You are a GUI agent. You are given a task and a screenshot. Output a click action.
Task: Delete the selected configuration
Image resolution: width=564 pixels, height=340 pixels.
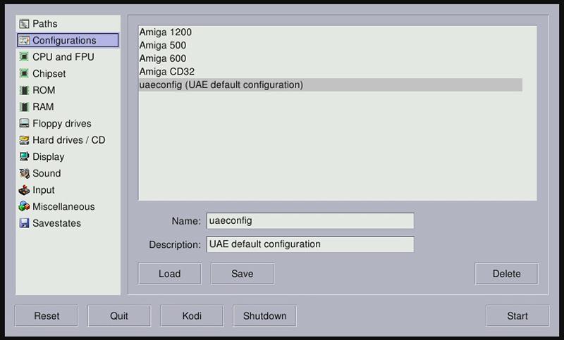pyautogui.click(x=506, y=274)
